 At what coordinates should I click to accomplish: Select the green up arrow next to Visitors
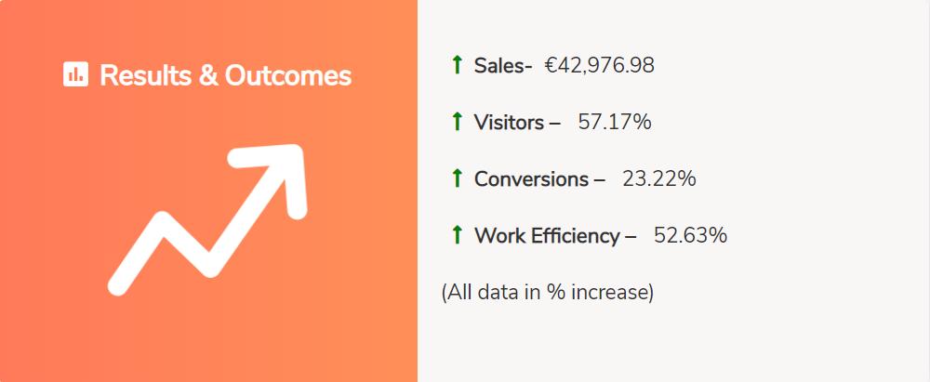point(457,122)
